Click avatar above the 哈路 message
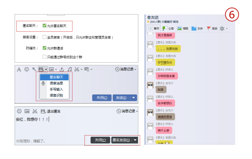Viewport: 252px width, 159px height. coord(150,85)
